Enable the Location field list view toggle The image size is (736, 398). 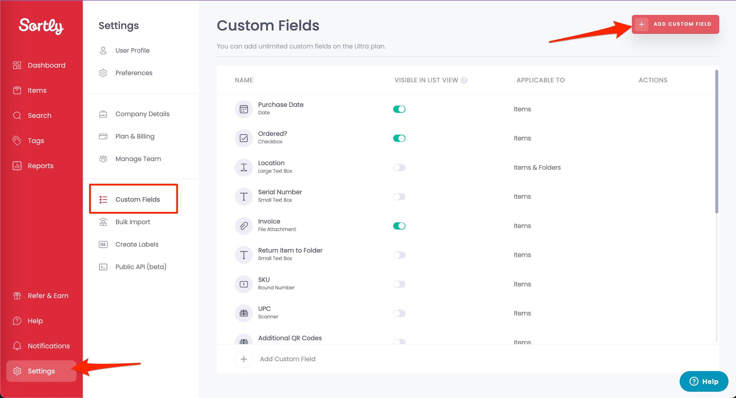399,167
